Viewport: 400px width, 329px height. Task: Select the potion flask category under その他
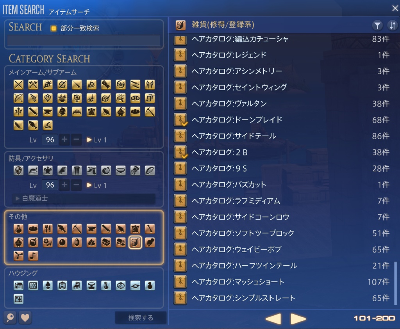tap(18, 229)
